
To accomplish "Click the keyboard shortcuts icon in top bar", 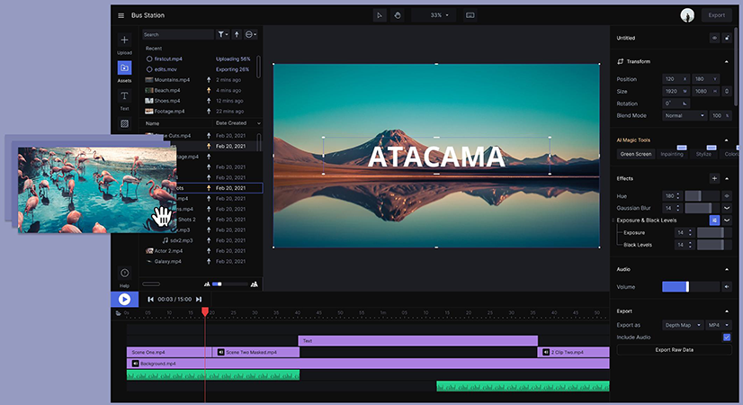I will pyautogui.click(x=470, y=15).
